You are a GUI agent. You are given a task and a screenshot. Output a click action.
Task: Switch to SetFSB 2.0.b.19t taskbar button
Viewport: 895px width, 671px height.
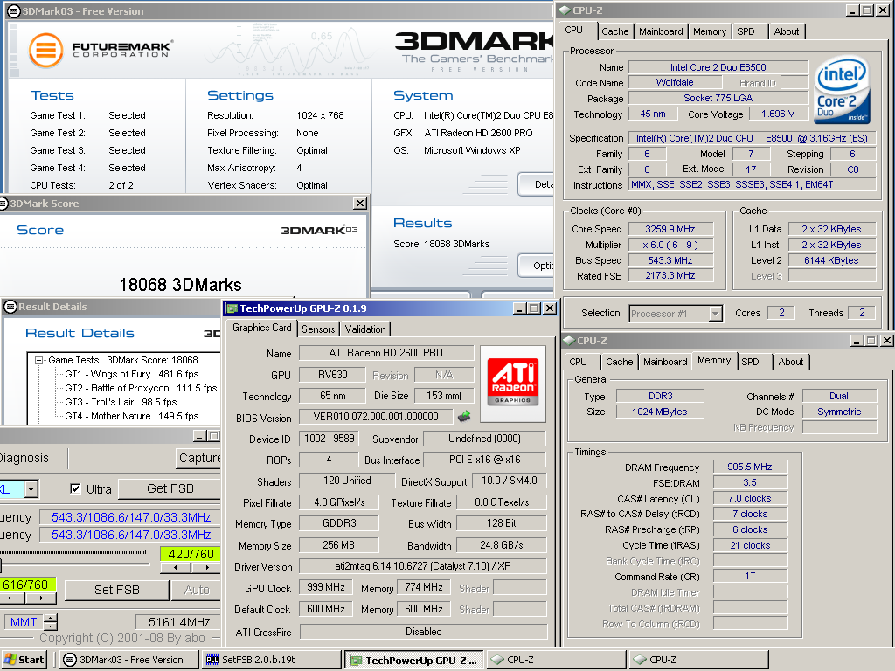[271, 660]
